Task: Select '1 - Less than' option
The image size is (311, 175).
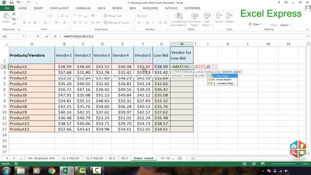Action: coord(222,76)
